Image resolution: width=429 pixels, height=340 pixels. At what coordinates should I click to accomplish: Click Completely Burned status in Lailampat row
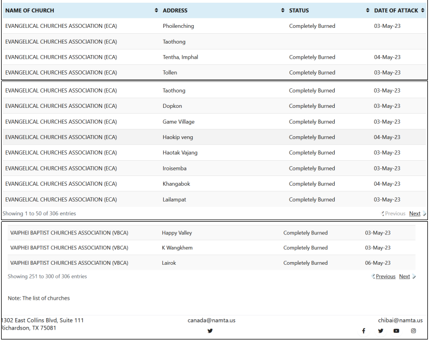312,199
